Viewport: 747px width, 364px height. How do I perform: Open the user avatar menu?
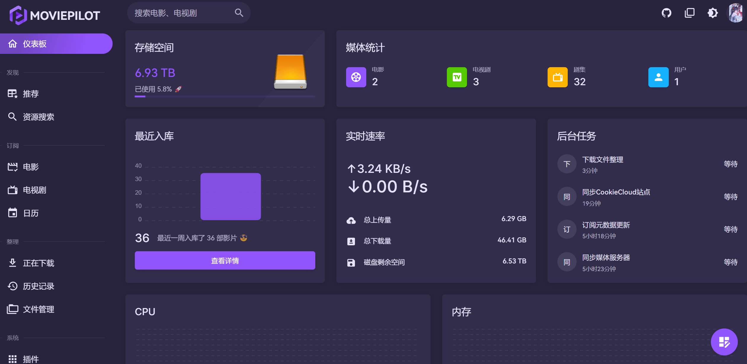click(736, 13)
